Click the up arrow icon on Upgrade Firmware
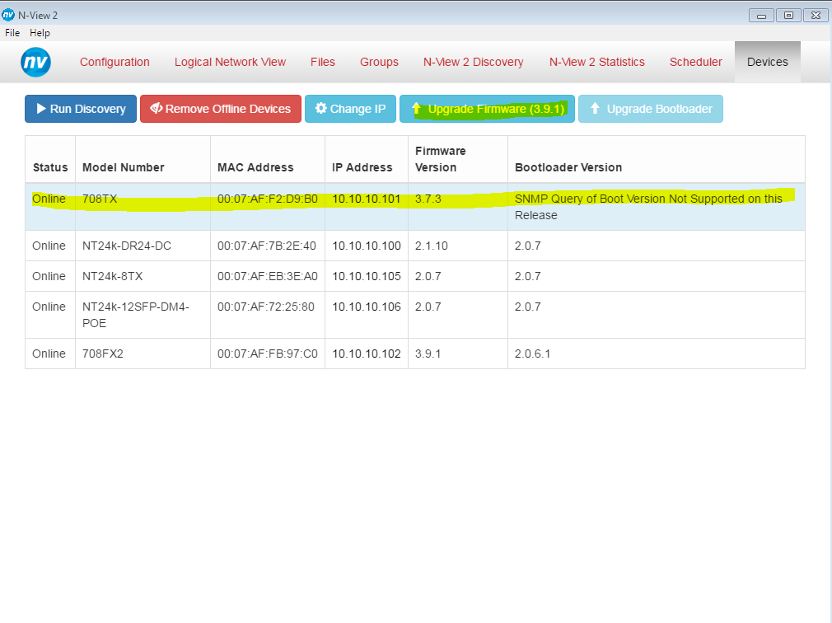 click(x=417, y=109)
